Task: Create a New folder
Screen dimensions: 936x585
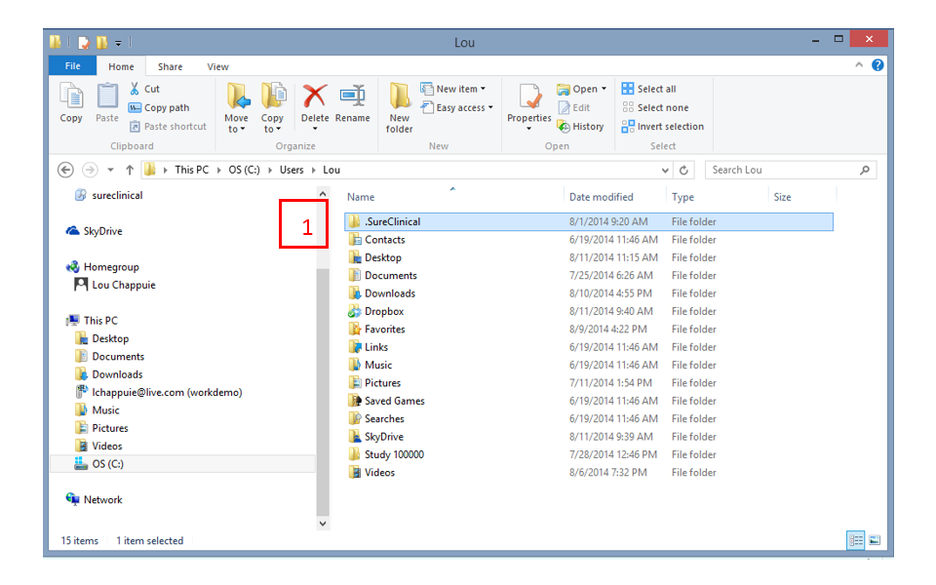Action: pyautogui.click(x=400, y=107)
